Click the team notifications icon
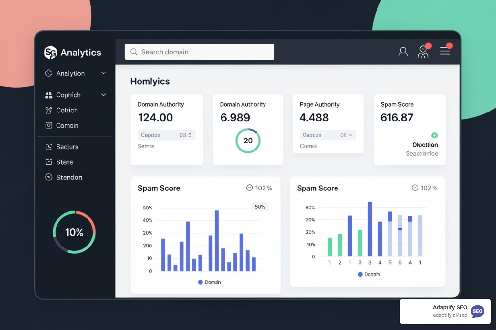This screenshot has height=330, width=496. point(423,52)
